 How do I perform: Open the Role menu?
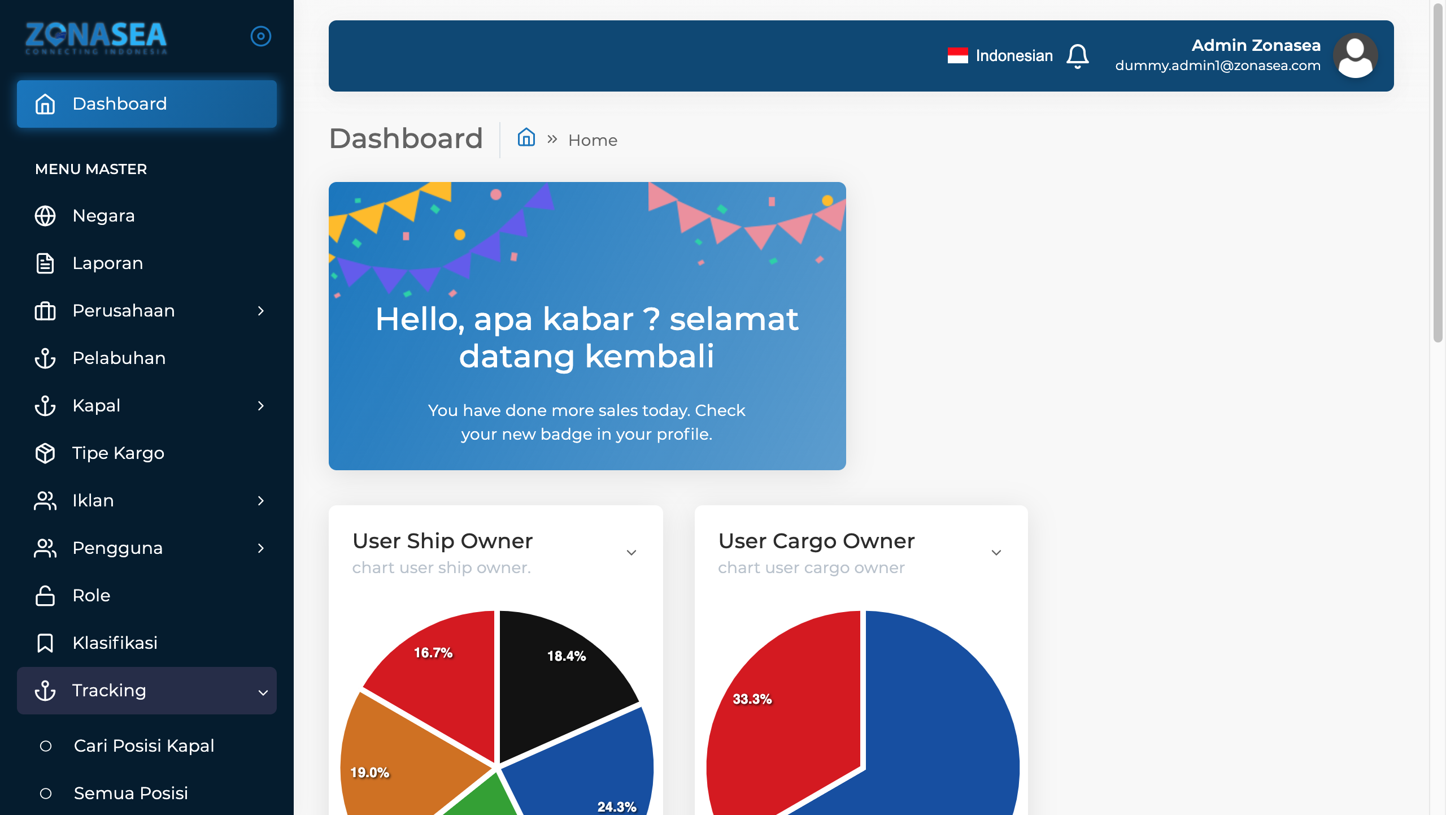(147, 596)
